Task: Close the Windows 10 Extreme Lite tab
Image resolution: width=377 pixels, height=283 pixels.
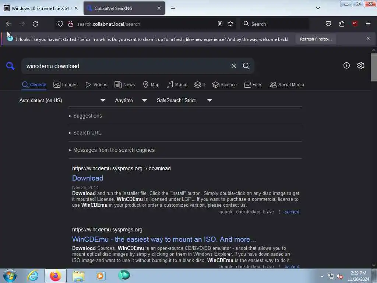Action: pyautogui.click(x=76, y=8)
